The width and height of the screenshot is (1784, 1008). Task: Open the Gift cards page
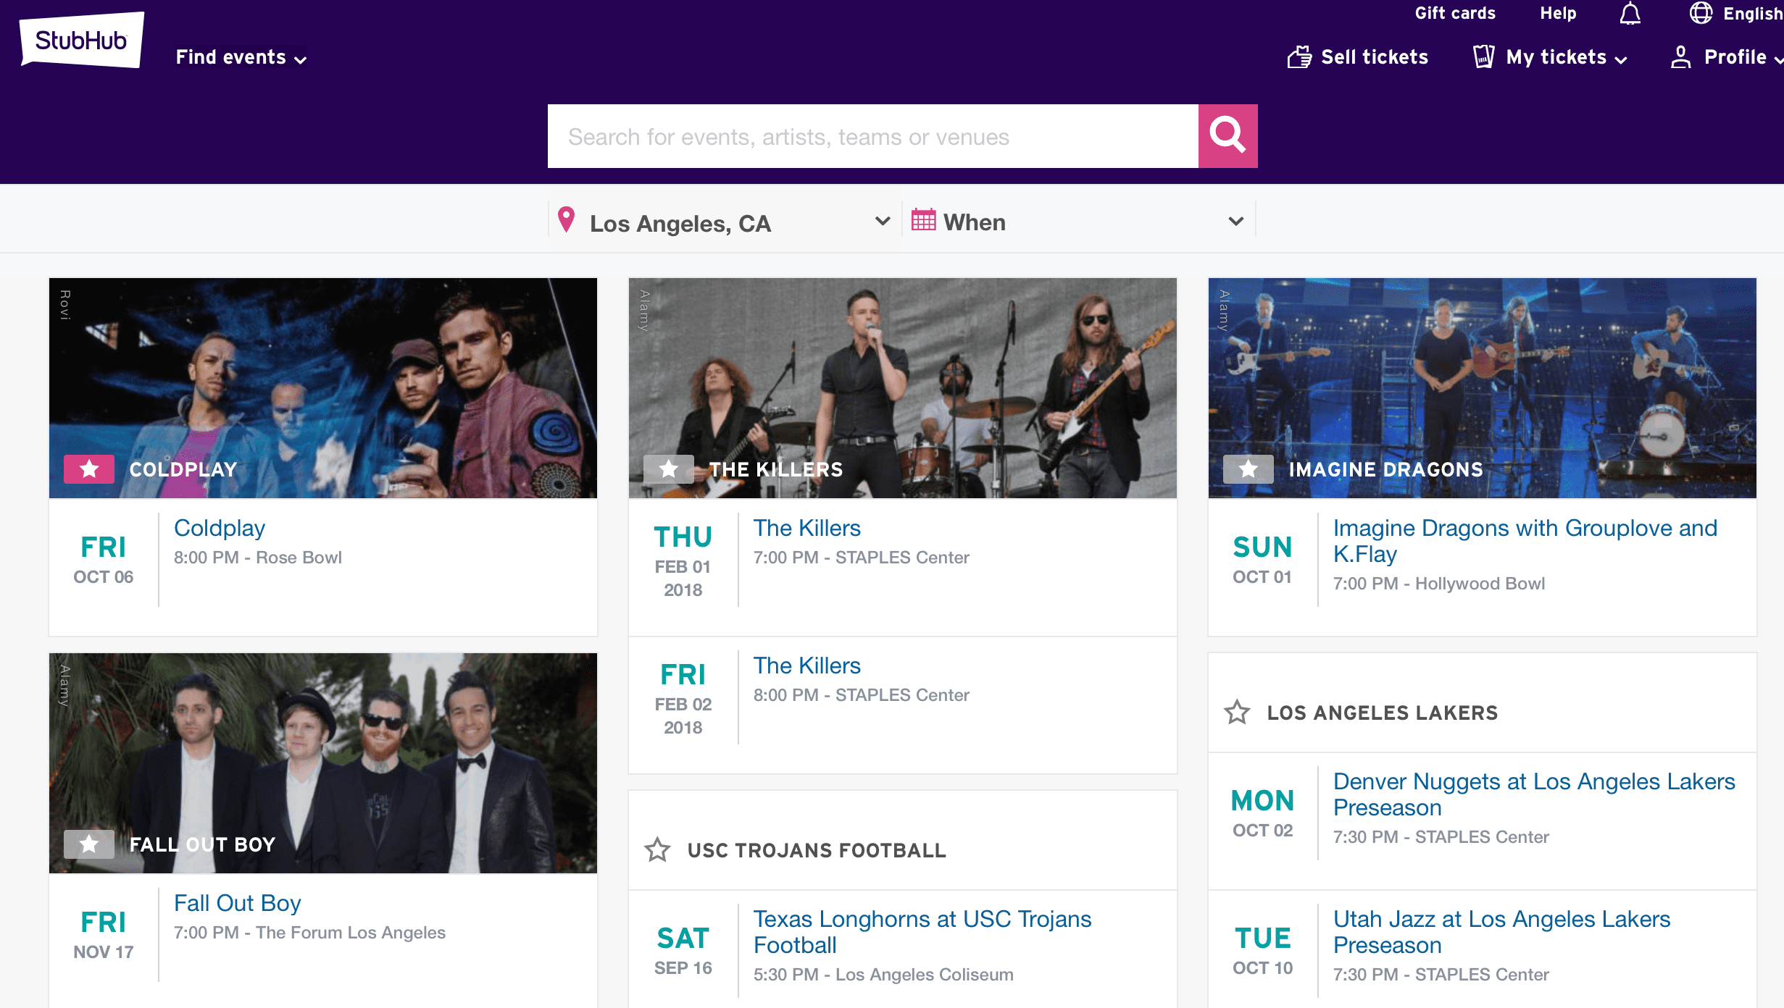pyautogui.click(x=1454, y=13)
